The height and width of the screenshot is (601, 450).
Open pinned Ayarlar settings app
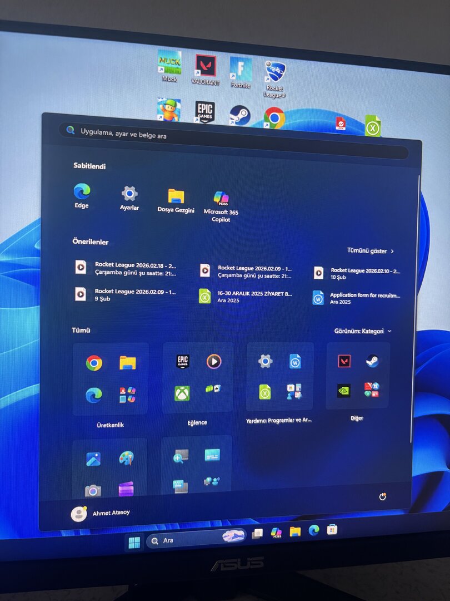pos(129,198)
